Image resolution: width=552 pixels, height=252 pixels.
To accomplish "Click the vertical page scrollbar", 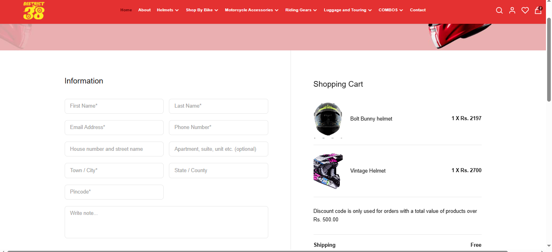I will (x=549, y=60).
